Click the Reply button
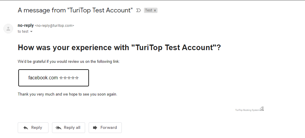 [33, 127]
